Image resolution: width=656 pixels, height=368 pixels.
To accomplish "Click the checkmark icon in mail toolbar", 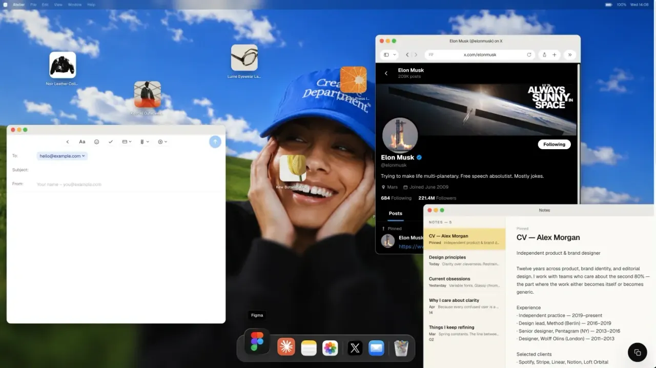I will (x=111, y=142).
